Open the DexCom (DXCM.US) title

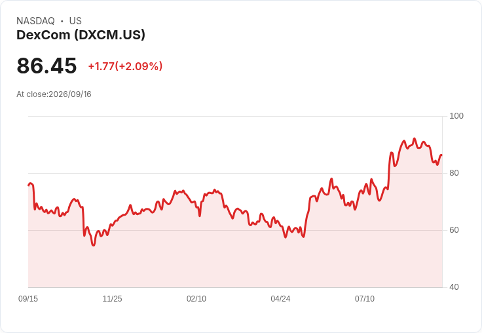(81, 35)
